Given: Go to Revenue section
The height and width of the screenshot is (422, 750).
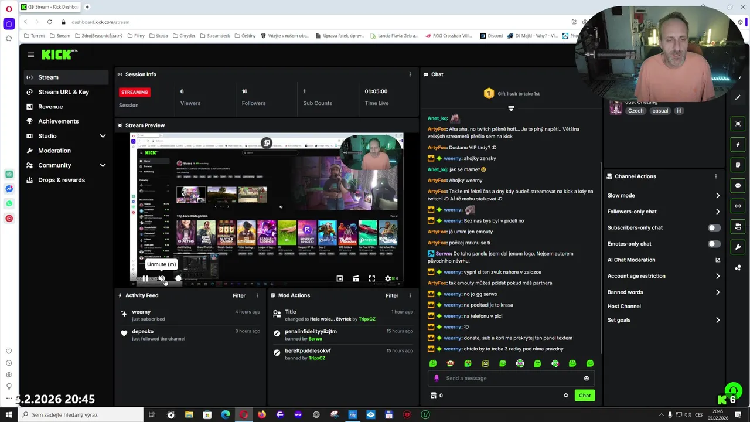Looking at the screenshot, I should click(x=66, y=107).
